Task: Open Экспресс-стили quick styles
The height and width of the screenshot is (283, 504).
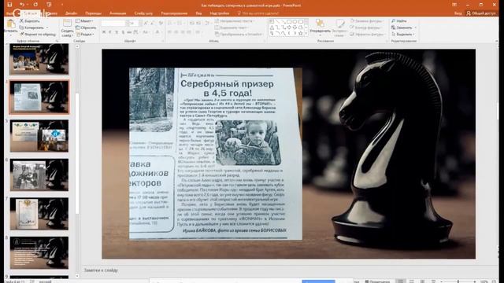Action: pos(339,28)
